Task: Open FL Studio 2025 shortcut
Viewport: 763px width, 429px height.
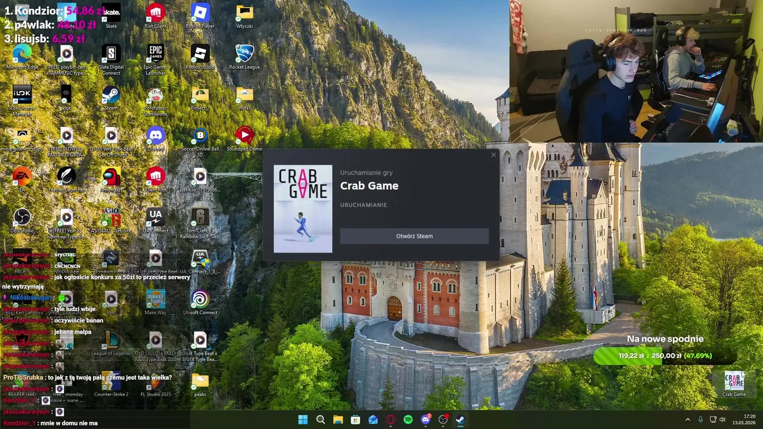Action: [156, 386]
